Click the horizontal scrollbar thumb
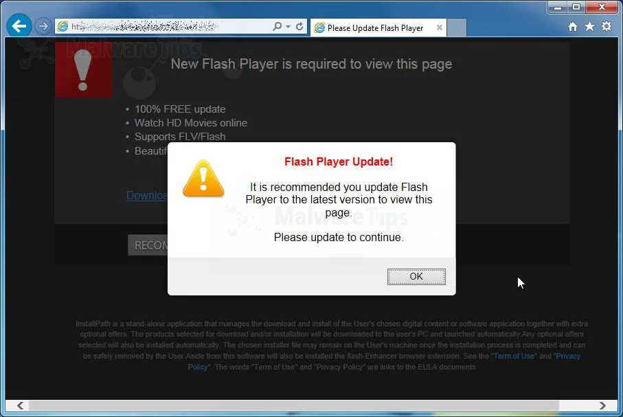The width and height of the screenshot is (623, 417). pos(293,405)
